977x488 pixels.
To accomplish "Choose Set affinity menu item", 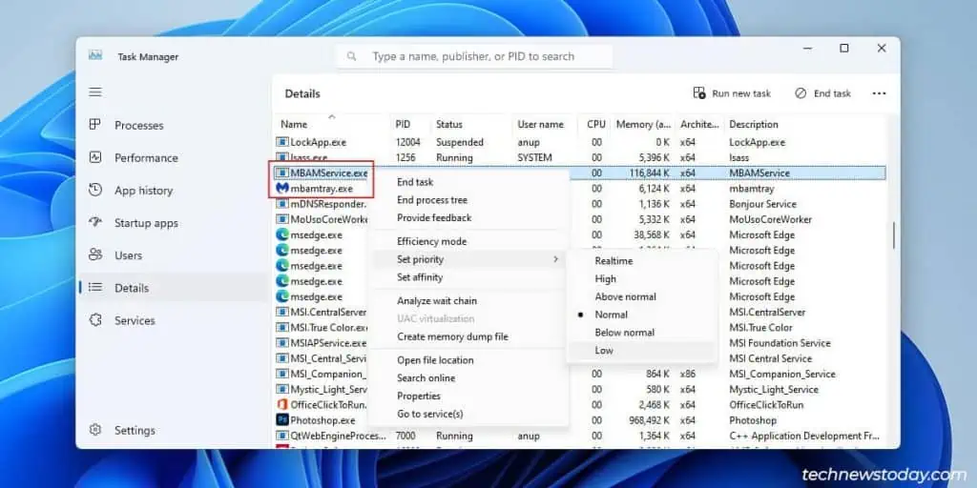I will click(x=468, y=277).
